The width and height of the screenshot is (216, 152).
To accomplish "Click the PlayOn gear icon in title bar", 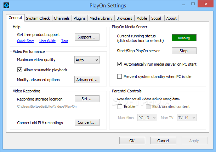I will click(6, 5).
